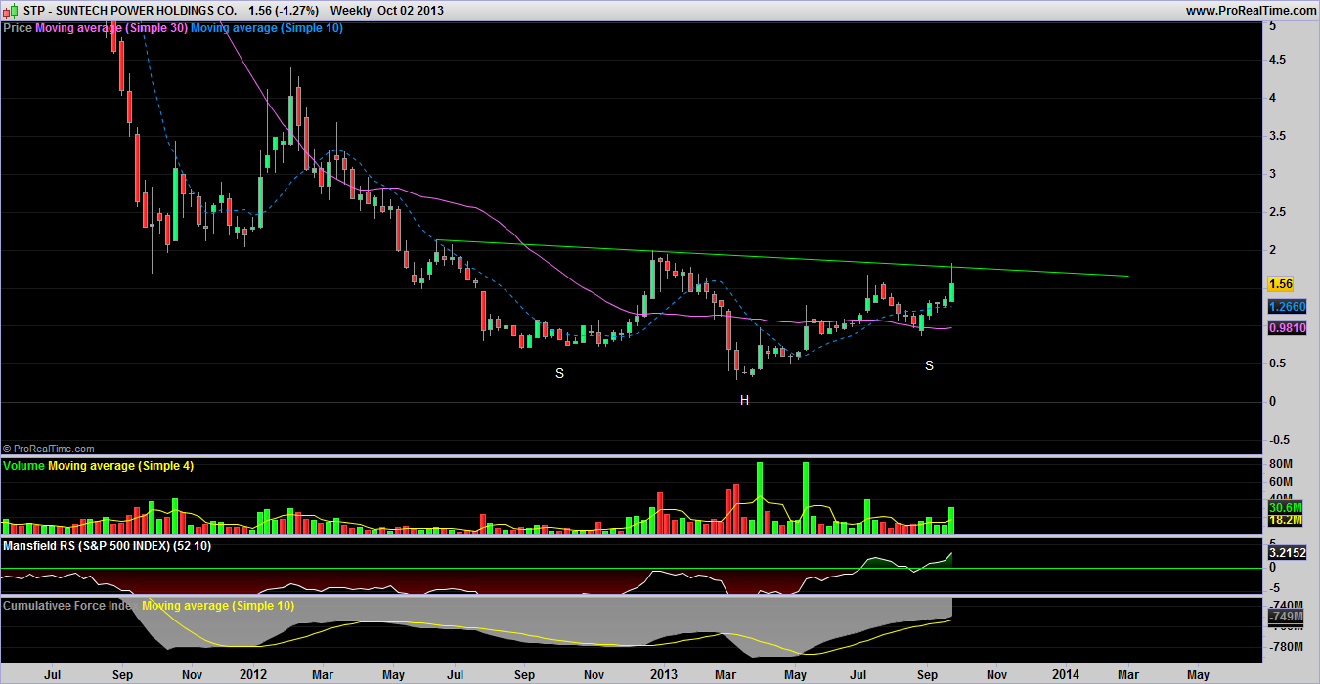The height and width of the screenshot is (684, 1320).
Task: Click the Cumulative Force Index panel label
Action: point(68,606)
